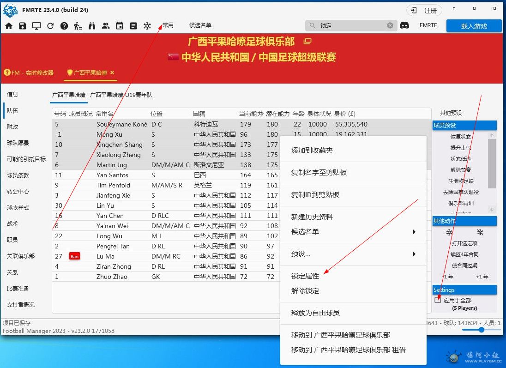Click the 载入游戏 button
This screenshot has width=506, height=368.
pos(474,26)
